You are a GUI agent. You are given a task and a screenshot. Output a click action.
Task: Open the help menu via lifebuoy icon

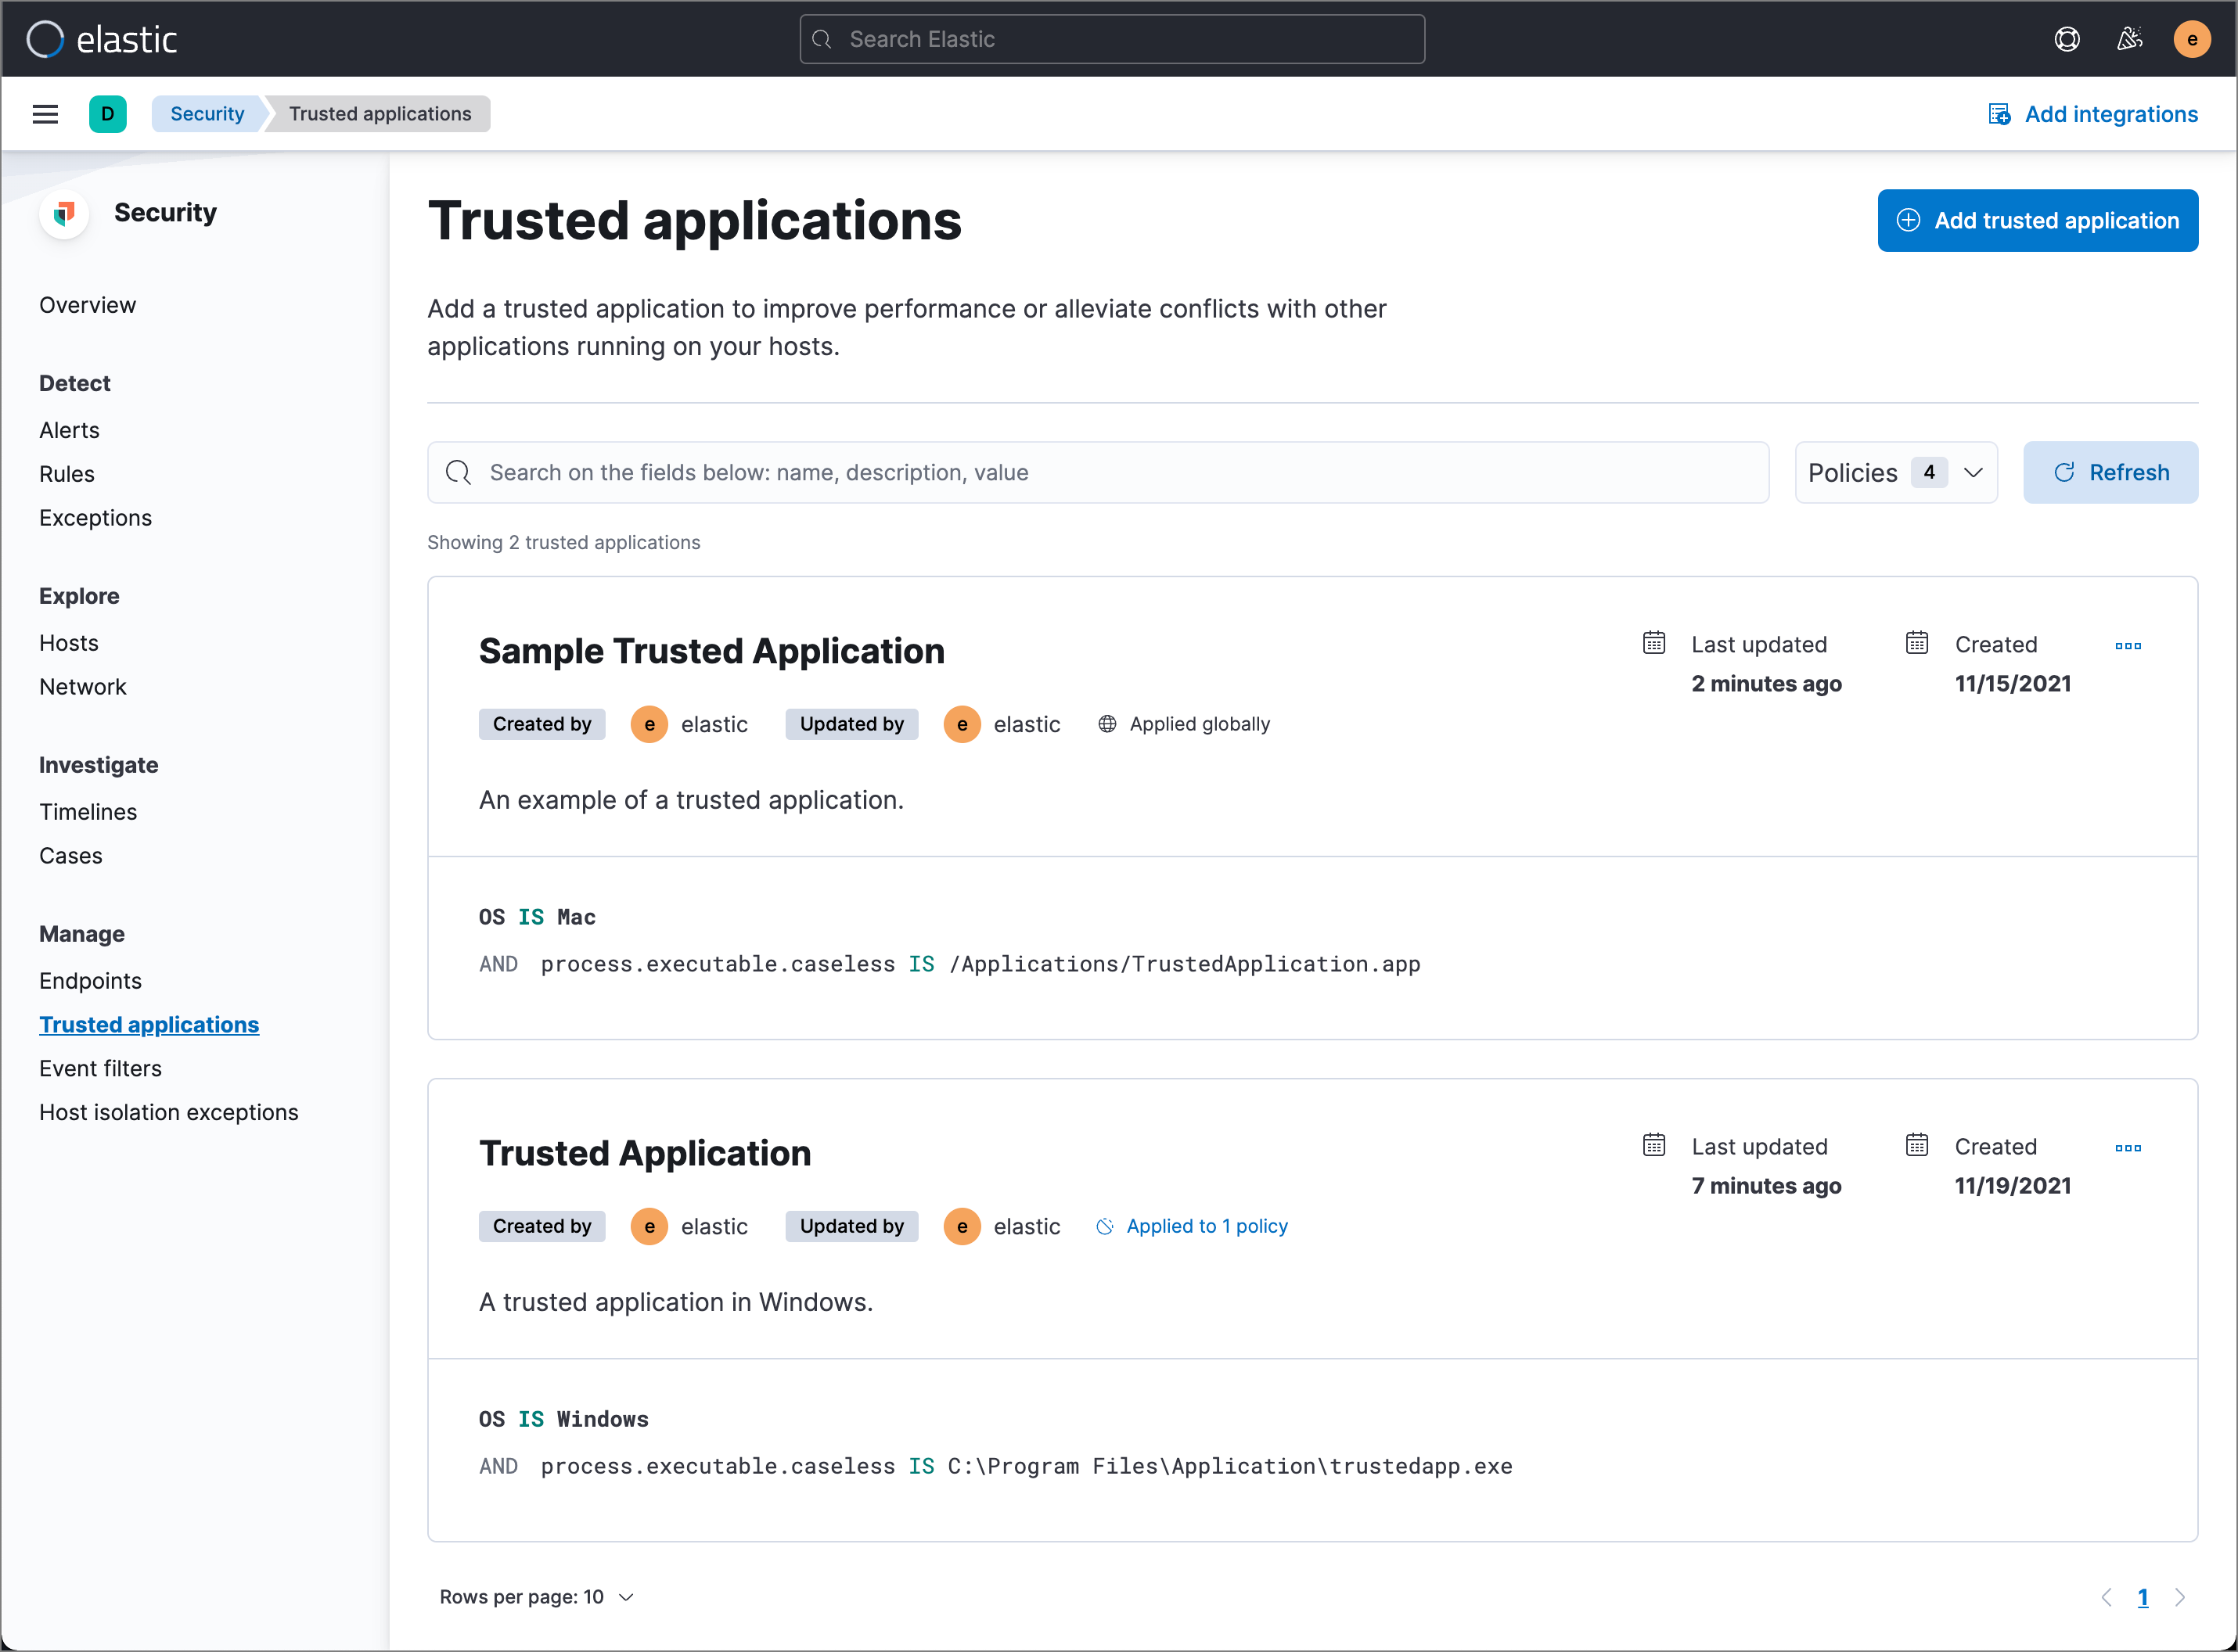pyautogui.click(x=2067, y=39)
